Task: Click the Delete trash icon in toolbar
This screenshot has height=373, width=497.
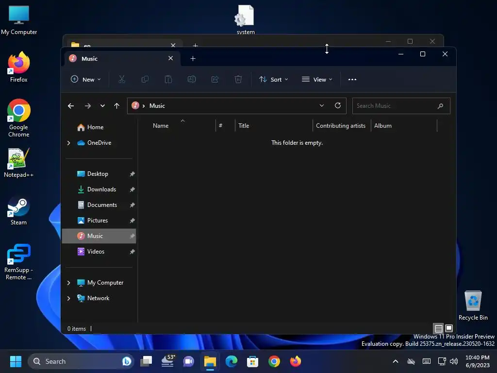Action: (238, 79)
